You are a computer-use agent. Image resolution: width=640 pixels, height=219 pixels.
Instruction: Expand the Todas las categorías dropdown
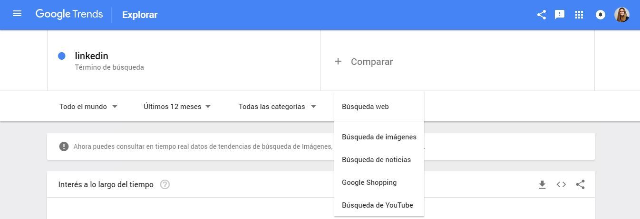[277, 107]
